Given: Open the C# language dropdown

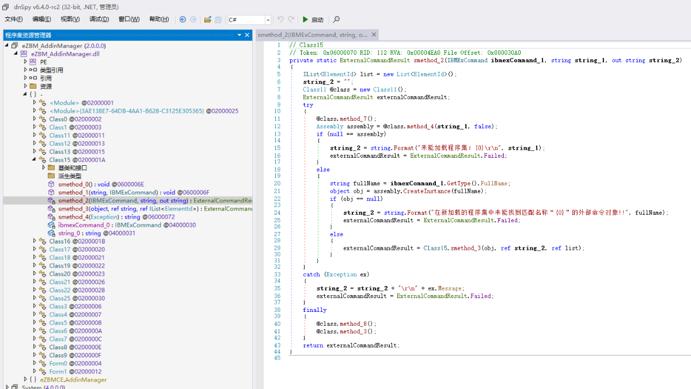Looking at the screenshot, I should point(268,20).
